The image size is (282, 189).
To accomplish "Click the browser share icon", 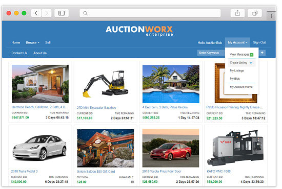I will (x=237, y=13).
